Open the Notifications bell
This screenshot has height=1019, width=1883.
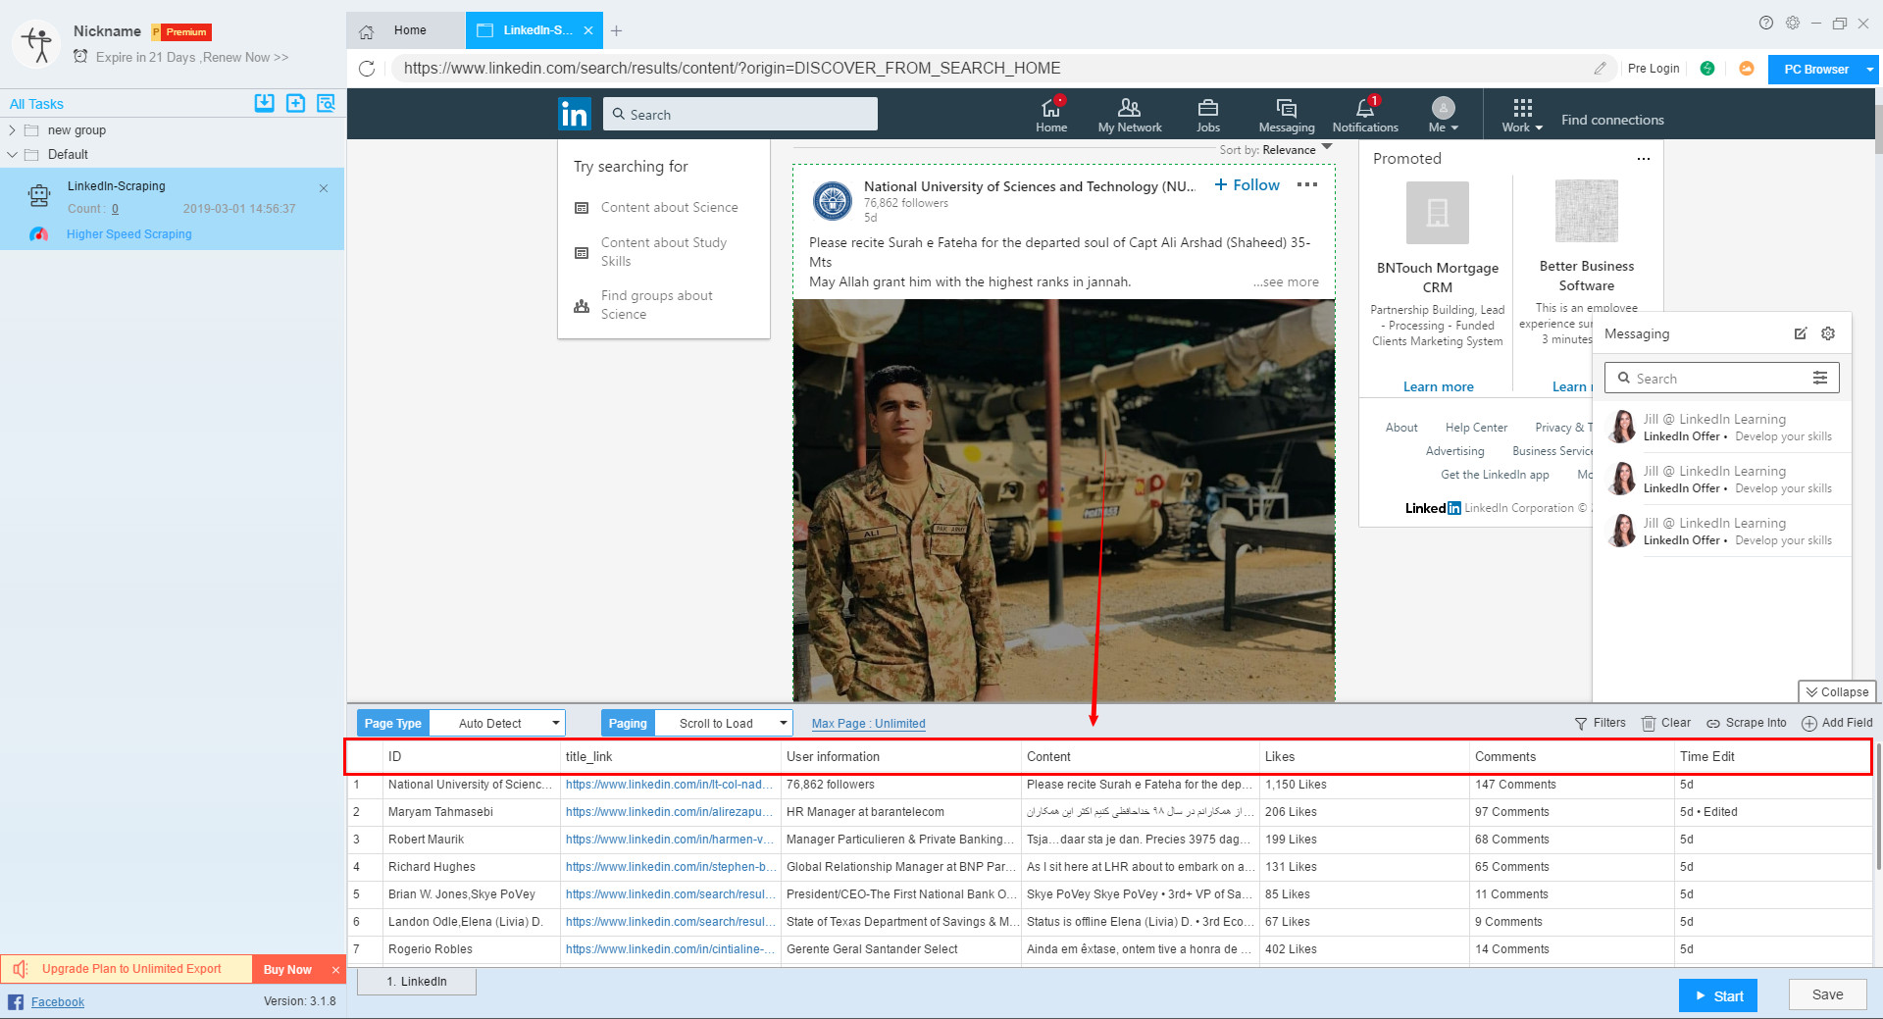pyautogui.click(x=1365, y=115)
